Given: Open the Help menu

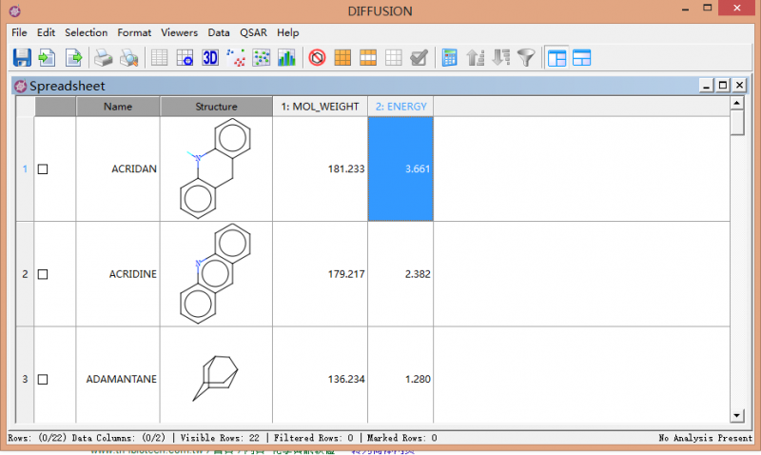Looking at the screenshot, I should pos(288,32).
